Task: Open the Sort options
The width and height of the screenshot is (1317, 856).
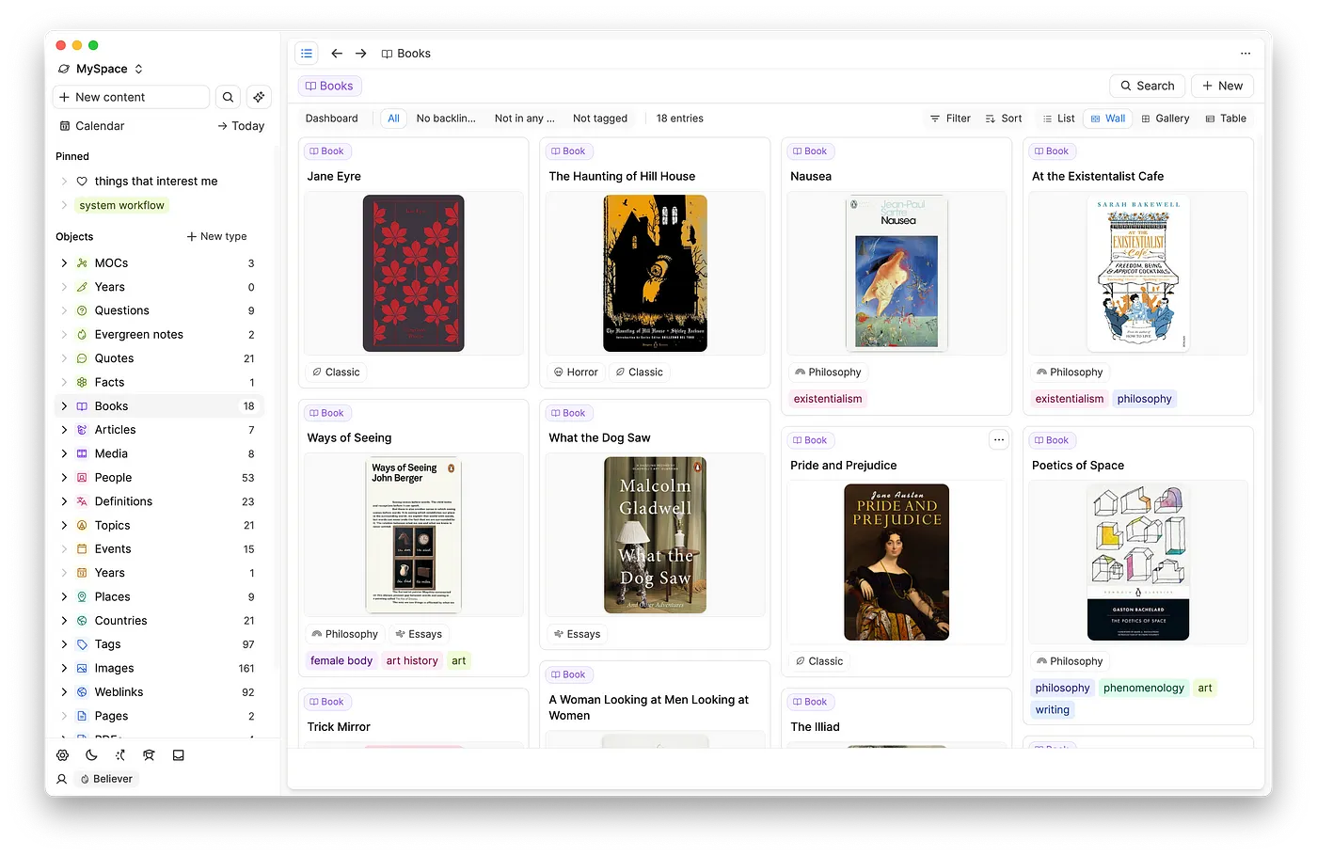Action: [1004, 119]
